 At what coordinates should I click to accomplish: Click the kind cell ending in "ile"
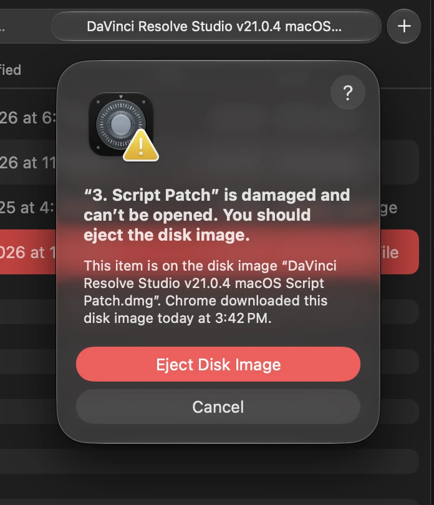[x=389, y=252]
